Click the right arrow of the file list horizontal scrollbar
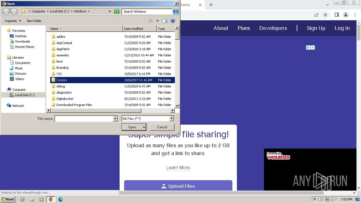Screen dimensions: 361x203 [173, 111]
